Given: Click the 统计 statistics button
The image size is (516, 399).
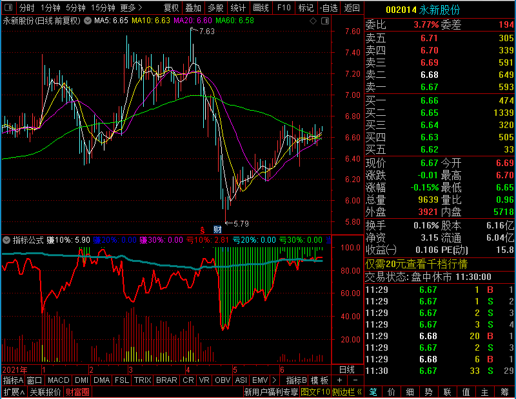Looking at the screenshot, I should 238,8.
